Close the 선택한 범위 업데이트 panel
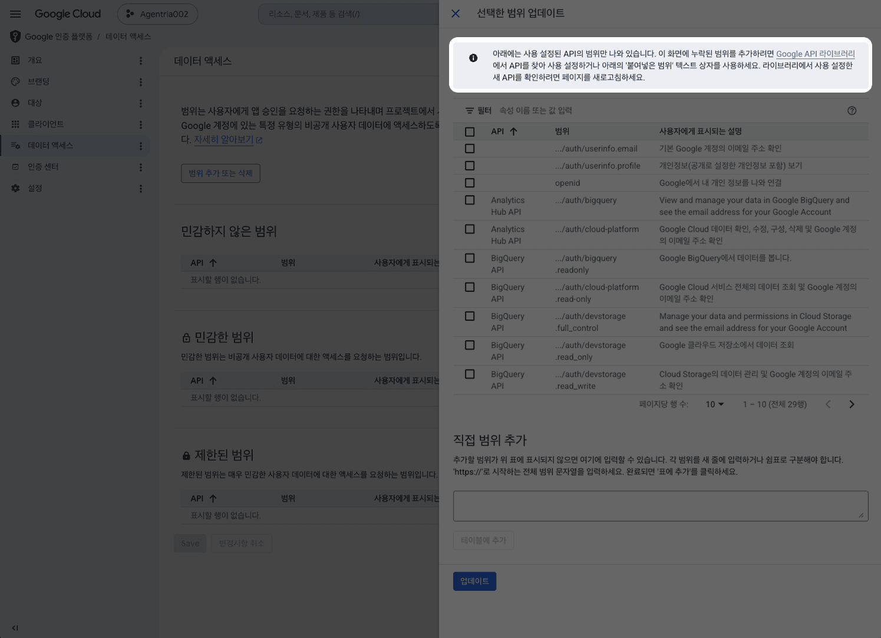Screen dimensions: 881x638 pyautogui.click(x=456, y=14)
